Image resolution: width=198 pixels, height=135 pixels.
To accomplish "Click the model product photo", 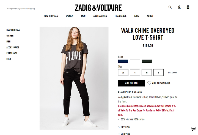I will (74, 78).
